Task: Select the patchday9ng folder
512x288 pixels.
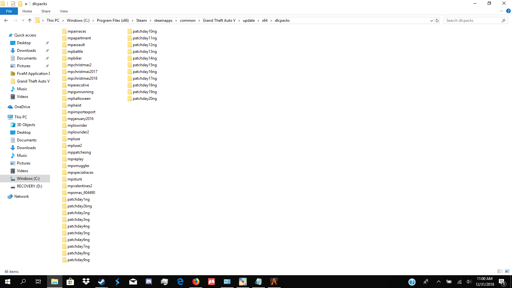Action: tap(76, 260)
